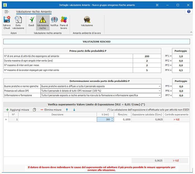This screenshot has height=174, width=195.
Task: Expand Presenza ed utilizzo DPI dropdown
Action: click(x=160, y=91)
